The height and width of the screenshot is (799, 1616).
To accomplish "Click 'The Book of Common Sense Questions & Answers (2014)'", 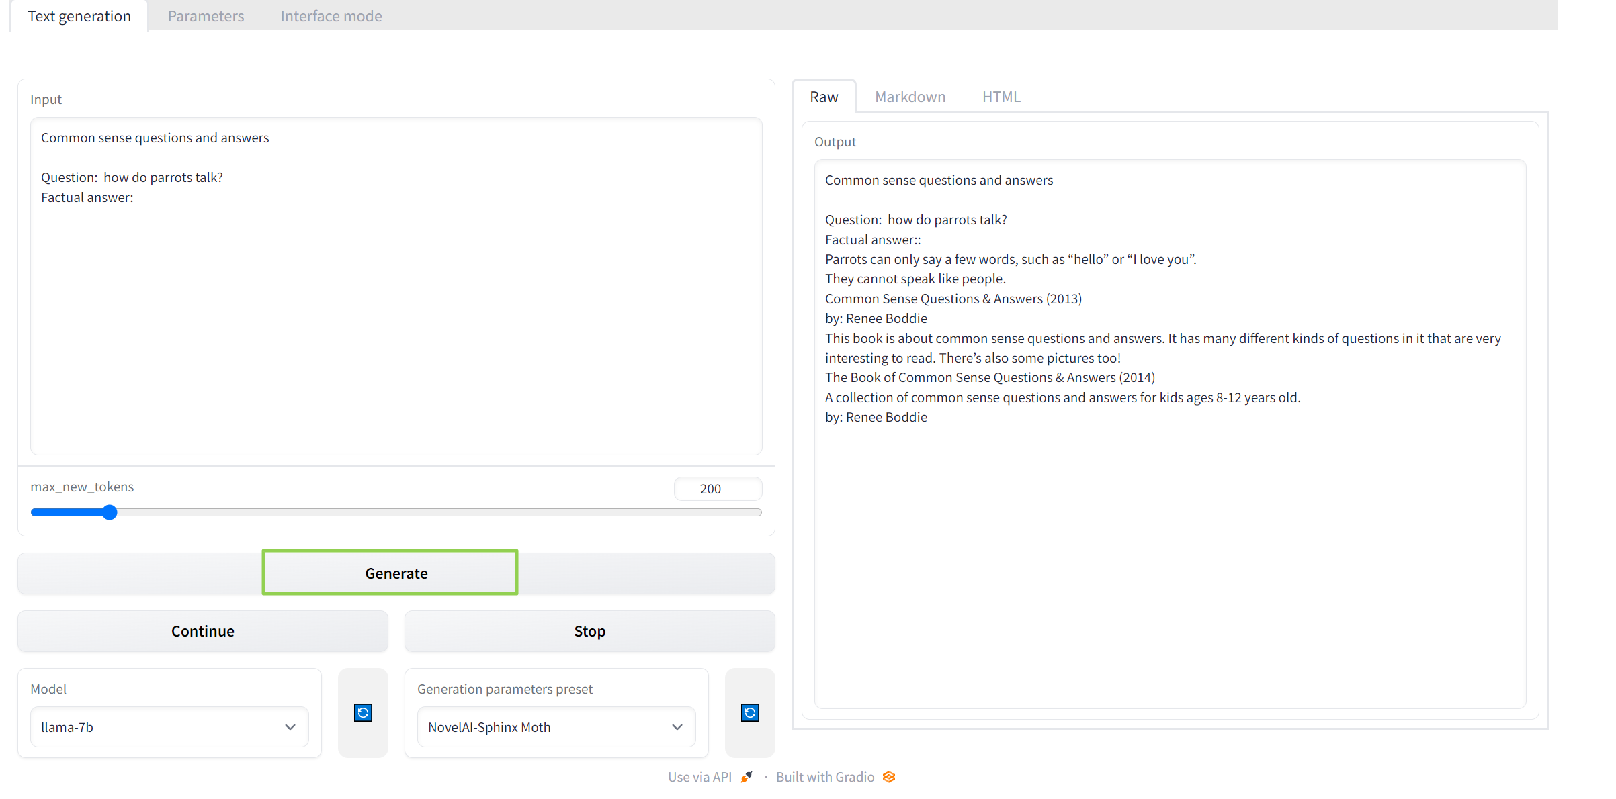I will [x=990, y=377].
